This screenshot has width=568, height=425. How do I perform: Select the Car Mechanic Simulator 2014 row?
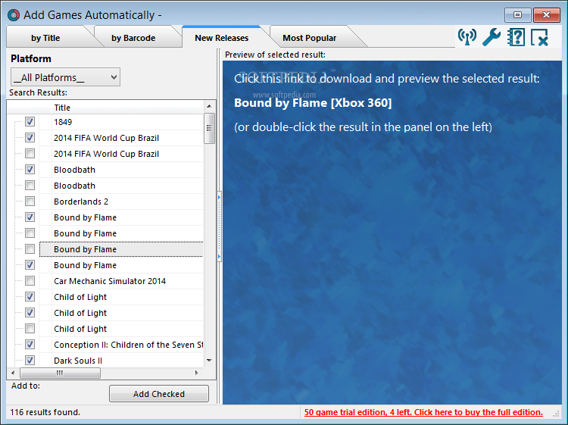tap(121, 281)
